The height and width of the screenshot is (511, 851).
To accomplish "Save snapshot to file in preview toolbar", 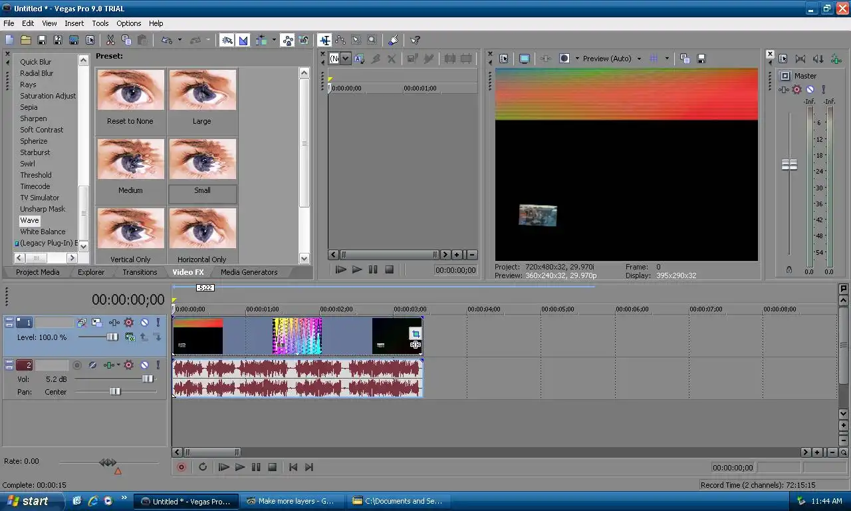I will point(701,59).
